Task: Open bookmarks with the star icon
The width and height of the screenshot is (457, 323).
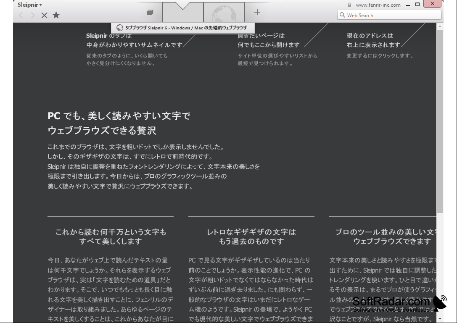Action: (56, 15)
